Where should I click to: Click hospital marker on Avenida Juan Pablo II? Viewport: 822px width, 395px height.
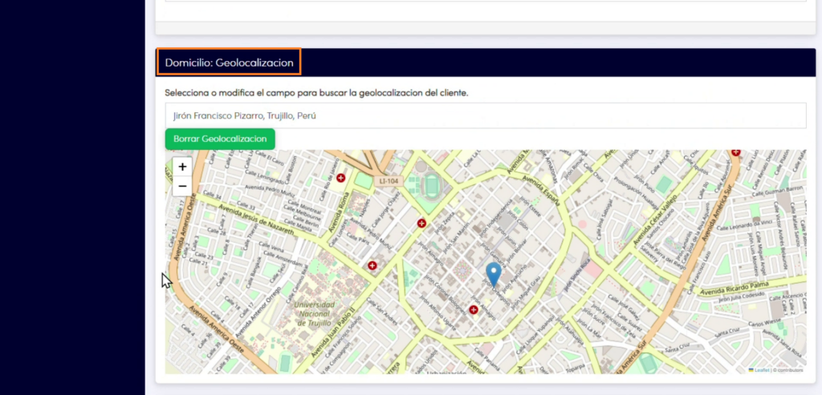(372, 266)
